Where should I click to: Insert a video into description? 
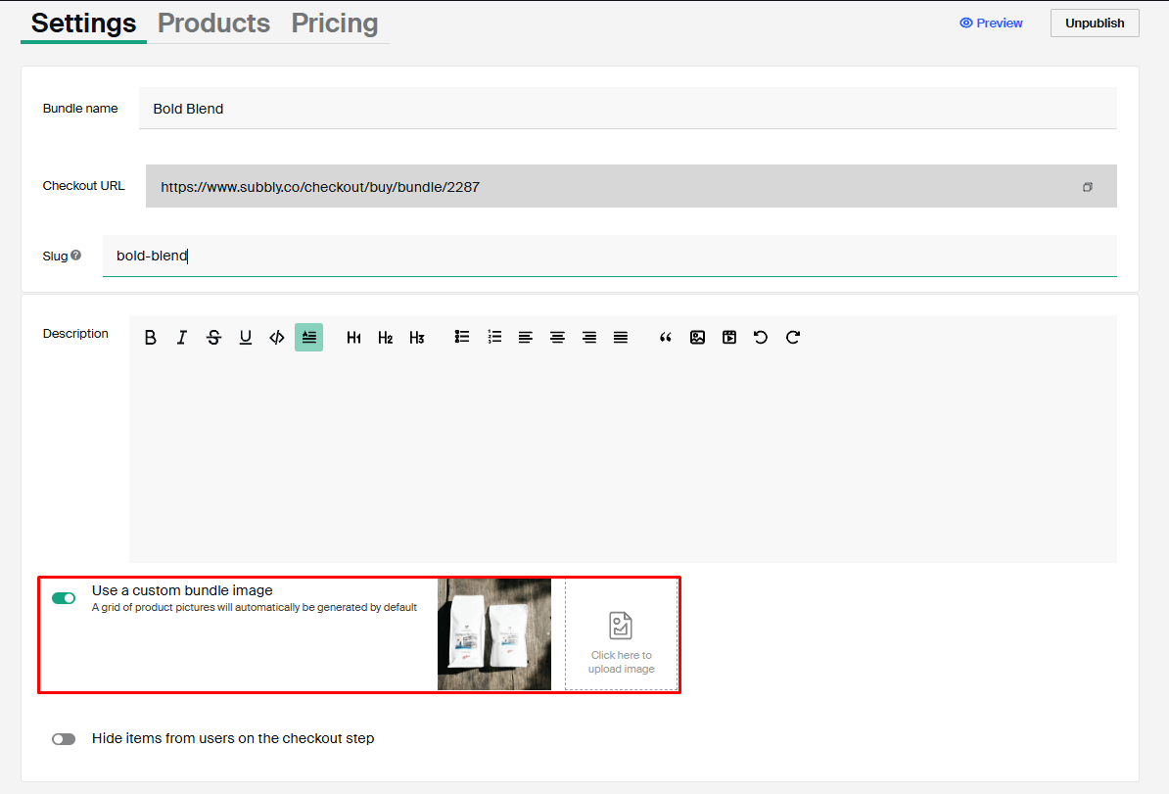click(729, 338)
